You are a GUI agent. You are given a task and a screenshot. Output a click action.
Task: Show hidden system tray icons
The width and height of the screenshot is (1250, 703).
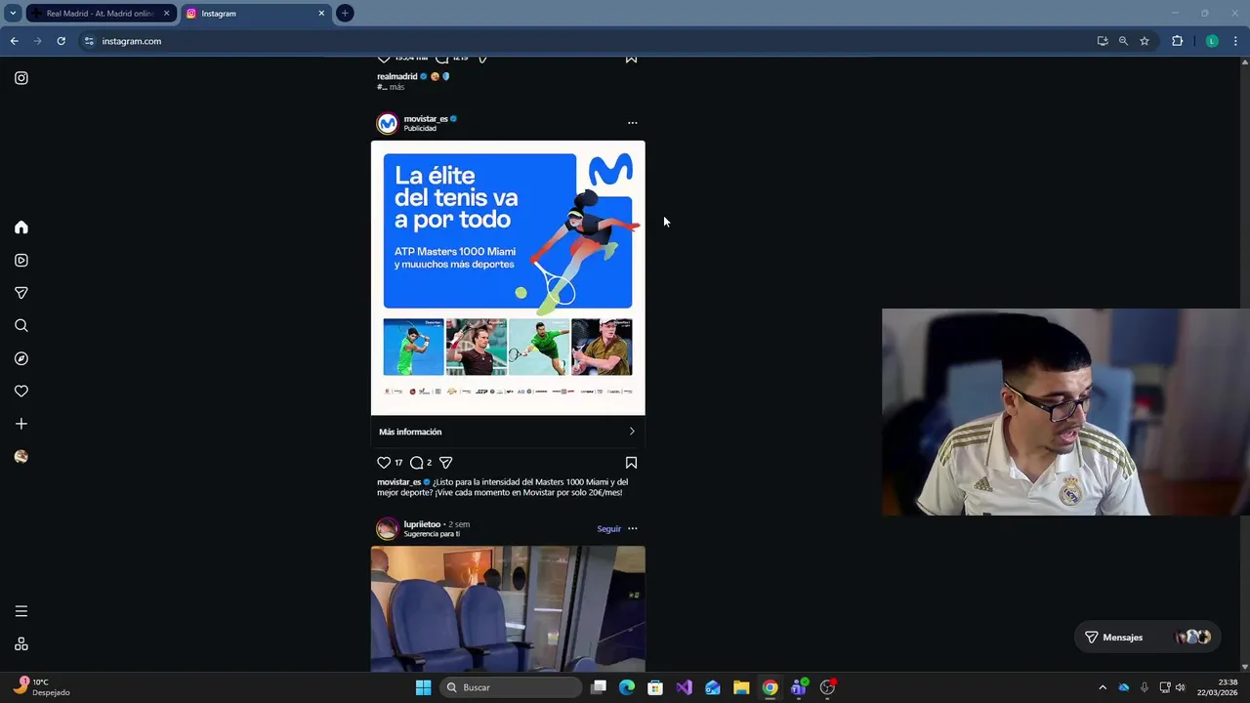coord(1103,687)
